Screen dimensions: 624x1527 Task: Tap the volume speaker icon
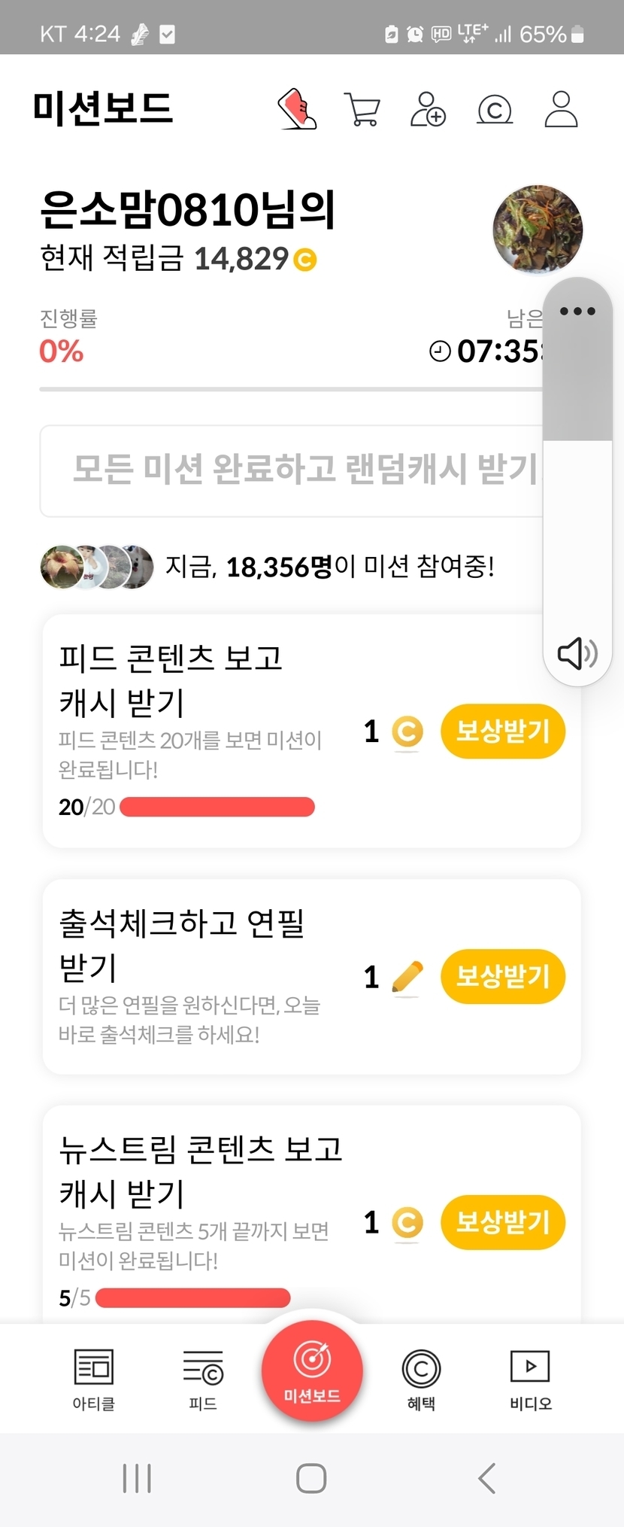(x=577, y=652)
